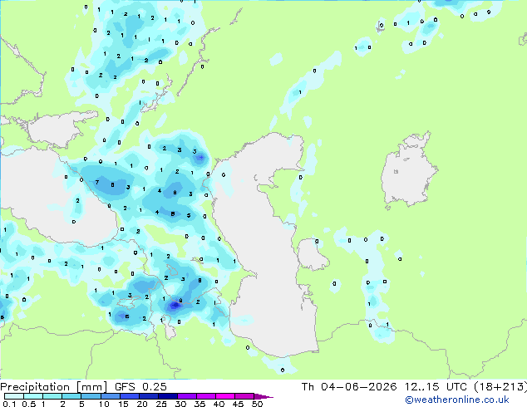Viewport: 527px width, 407px height.
Task: Click the '7' precipitation value on the map
Action: coord(97,183)
